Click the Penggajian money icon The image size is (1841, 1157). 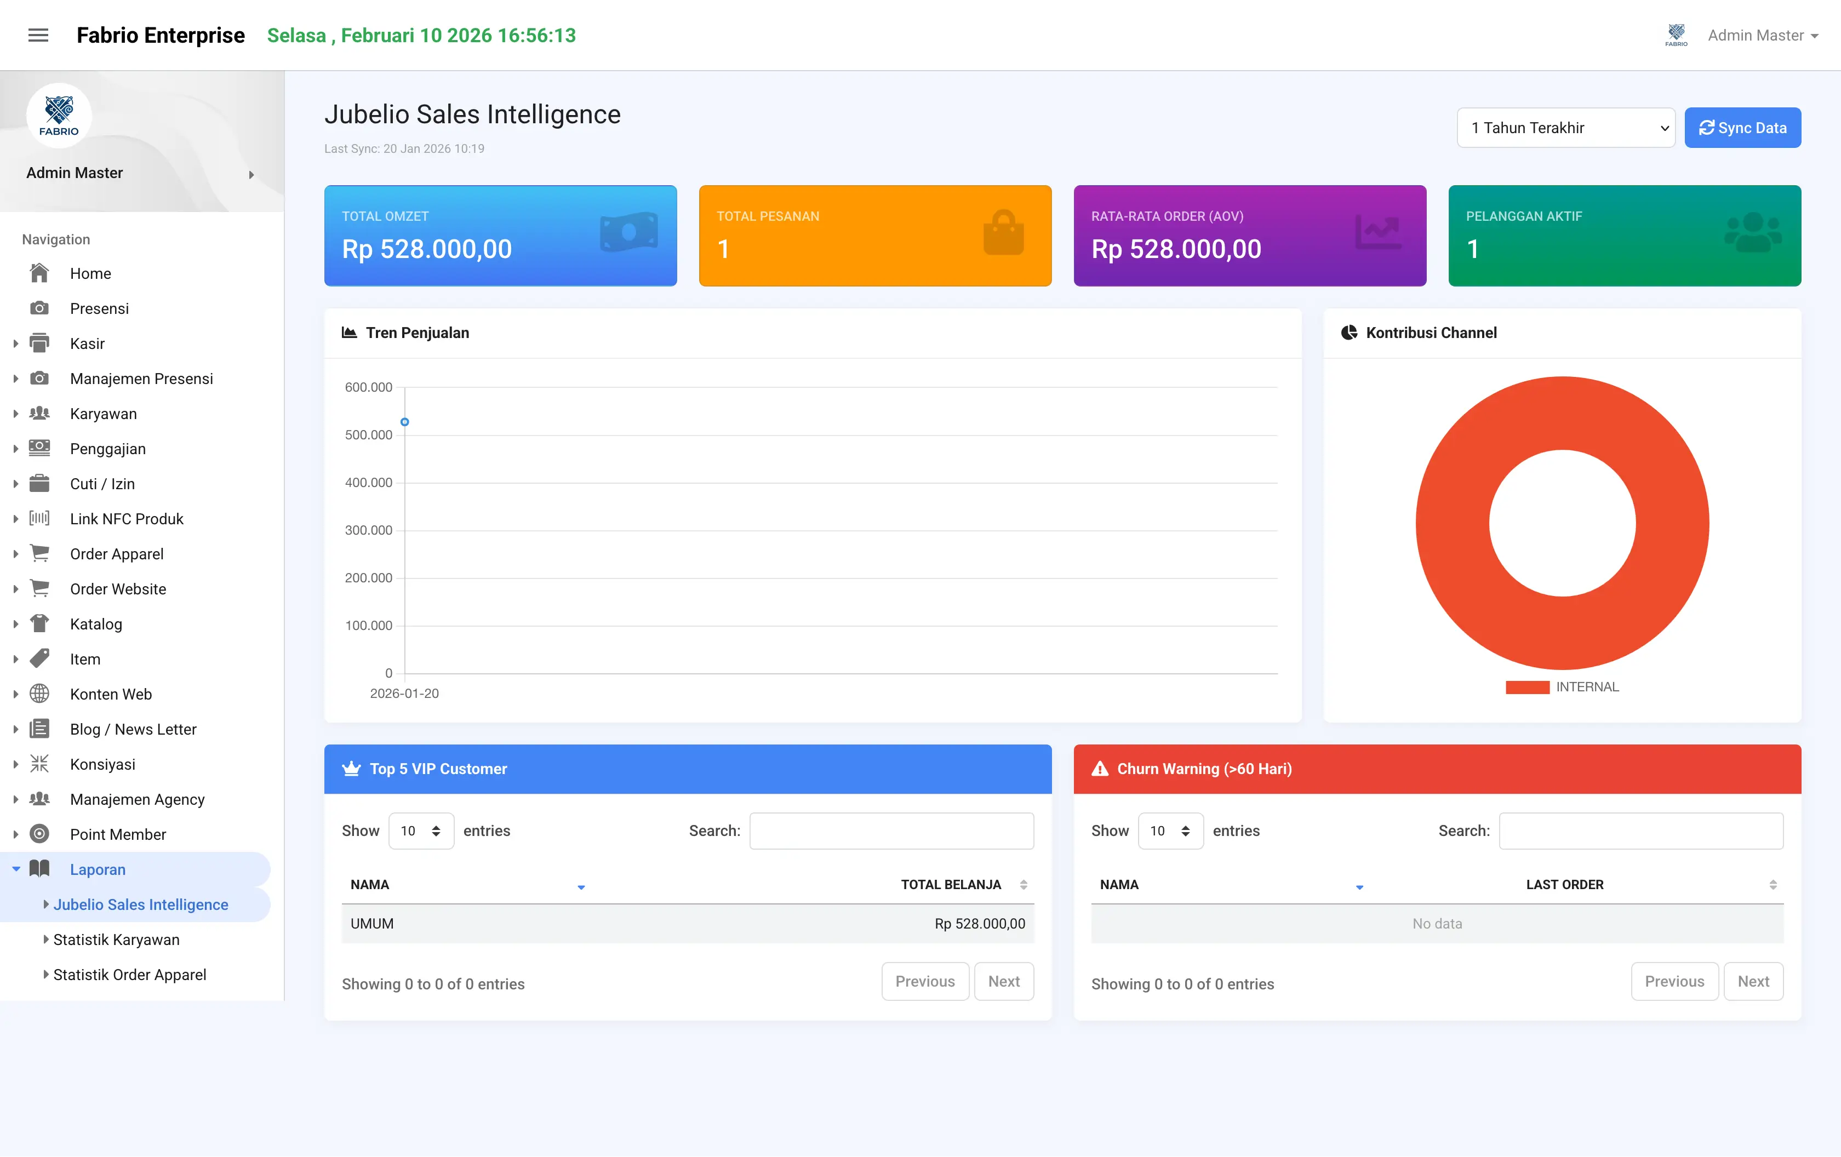tap(39, 448)
